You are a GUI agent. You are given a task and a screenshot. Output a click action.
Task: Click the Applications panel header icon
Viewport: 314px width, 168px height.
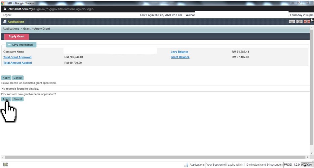coord(4,22)
